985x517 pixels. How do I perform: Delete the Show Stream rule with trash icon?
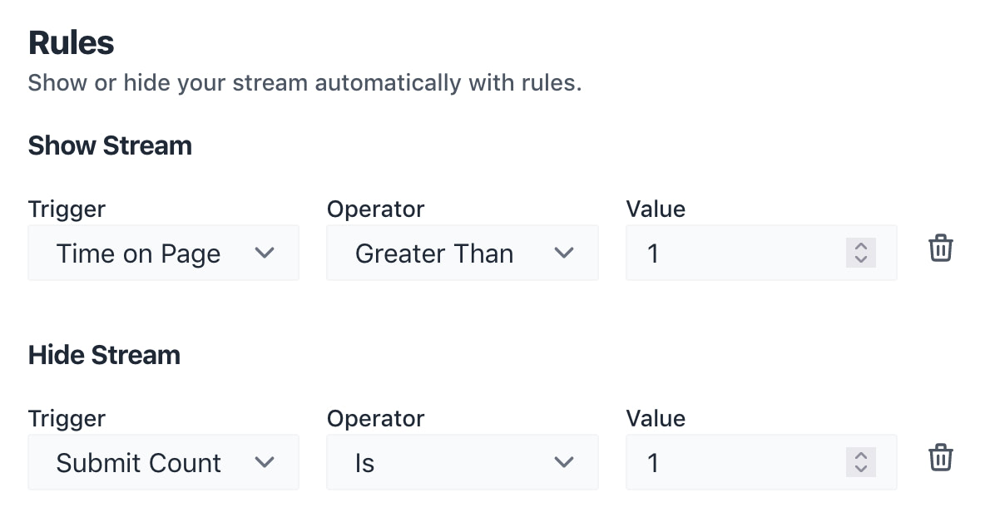(940, 249)
